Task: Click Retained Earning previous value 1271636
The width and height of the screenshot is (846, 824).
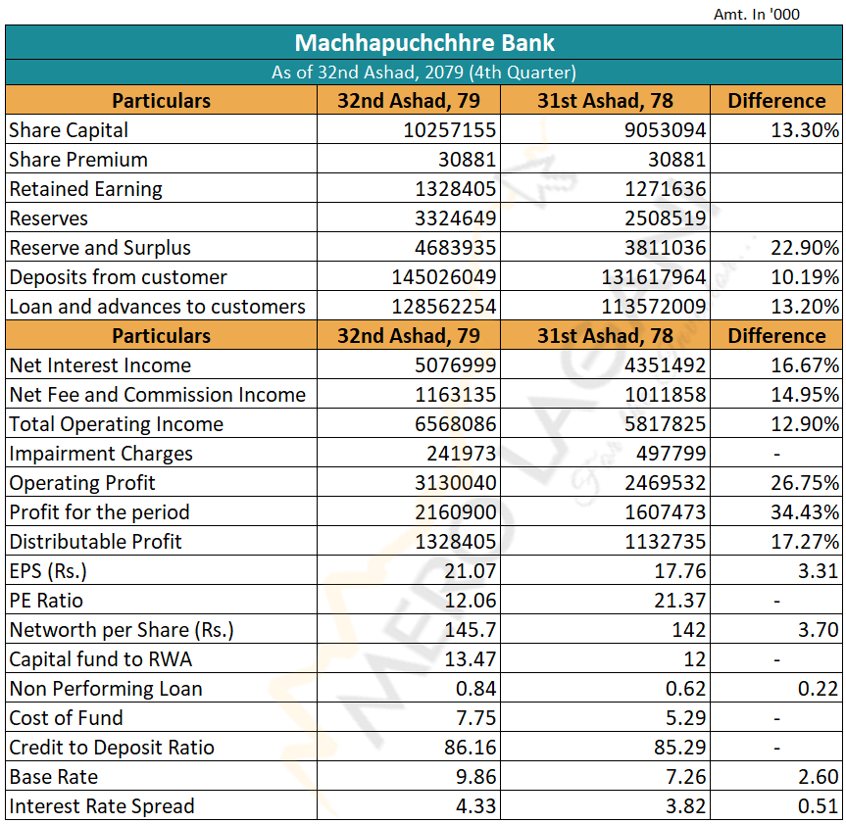Action: click(665, 189)
